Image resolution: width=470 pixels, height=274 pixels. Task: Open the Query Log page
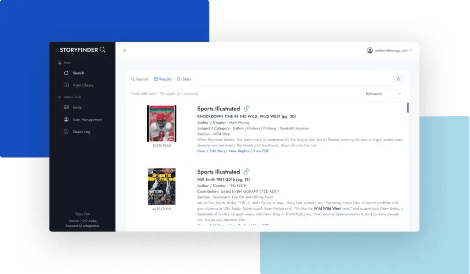(83, 132)
